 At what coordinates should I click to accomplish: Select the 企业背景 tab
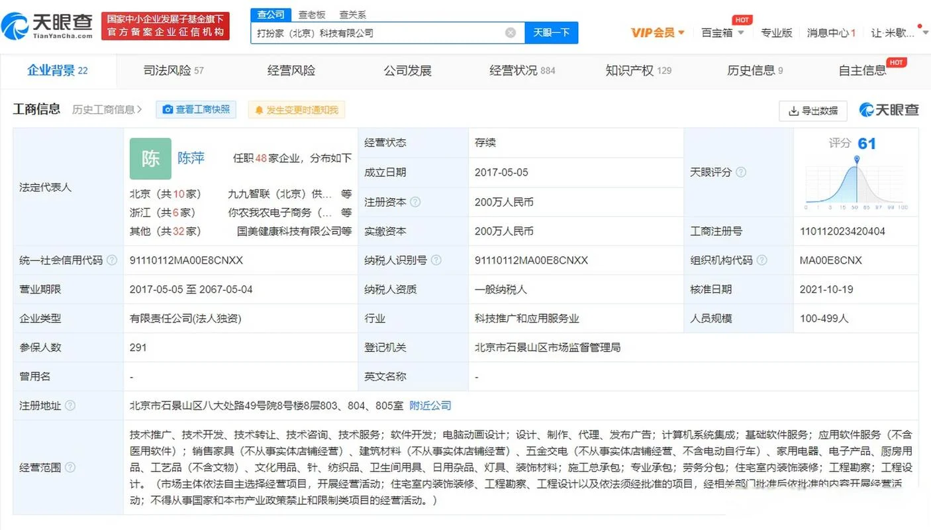coord(57,70)
